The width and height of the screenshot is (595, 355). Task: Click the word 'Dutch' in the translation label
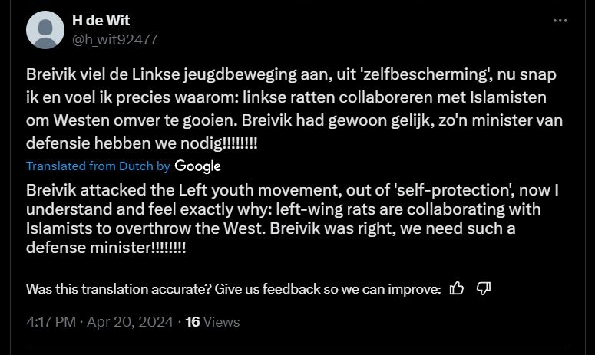click(136, 166)
